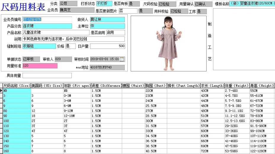Select the 做货人 field 莫让林
This screenshot has height=154, width=275.
(108, 20)
